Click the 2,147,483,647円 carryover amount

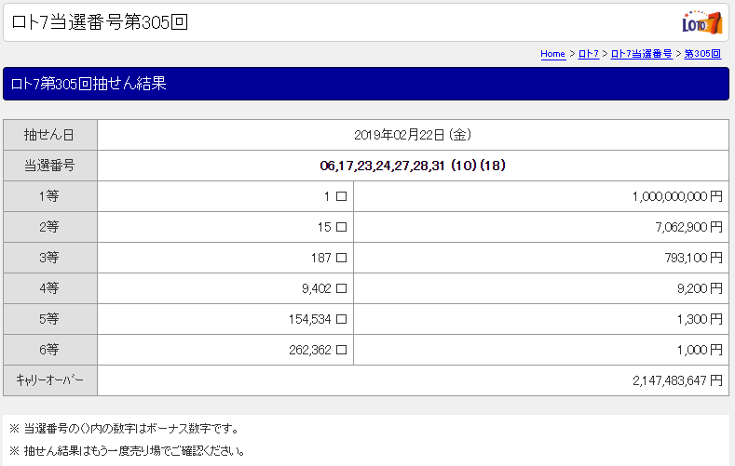(x=677, y=380)
